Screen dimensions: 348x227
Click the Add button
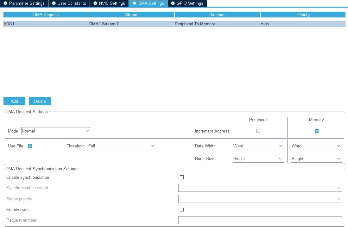[x=15, y=101]
